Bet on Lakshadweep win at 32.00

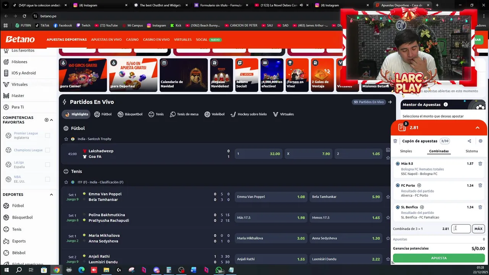pyautogui.click(x=259, y=154)
